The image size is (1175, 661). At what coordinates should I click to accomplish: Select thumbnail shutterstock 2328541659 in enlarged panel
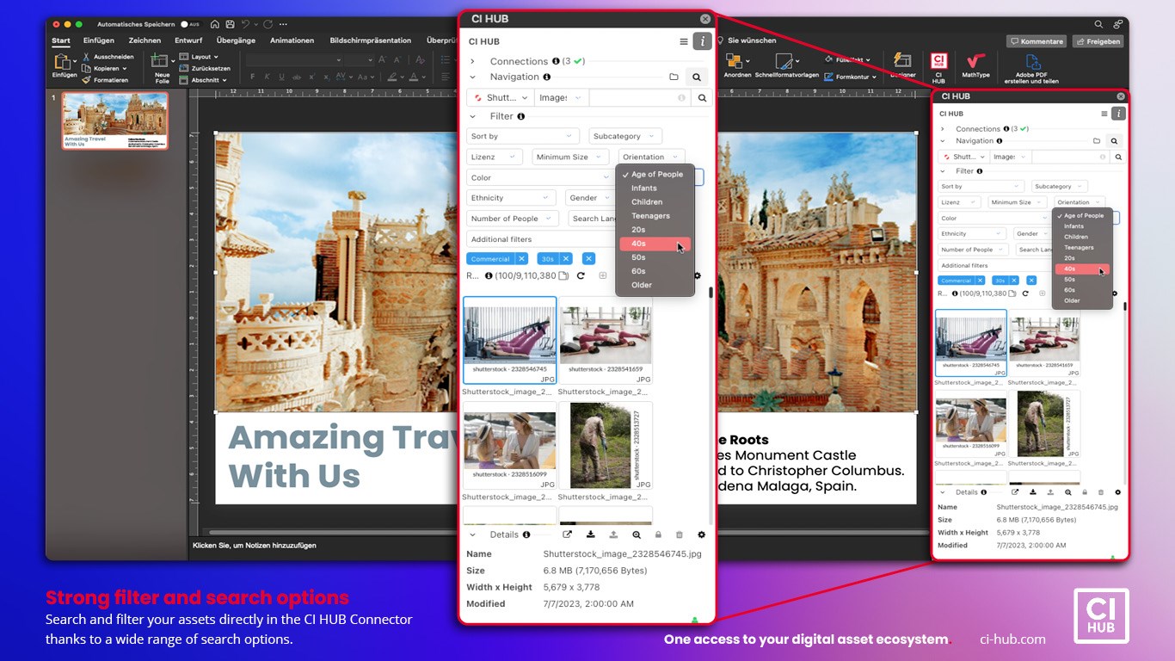pos(606,340)
